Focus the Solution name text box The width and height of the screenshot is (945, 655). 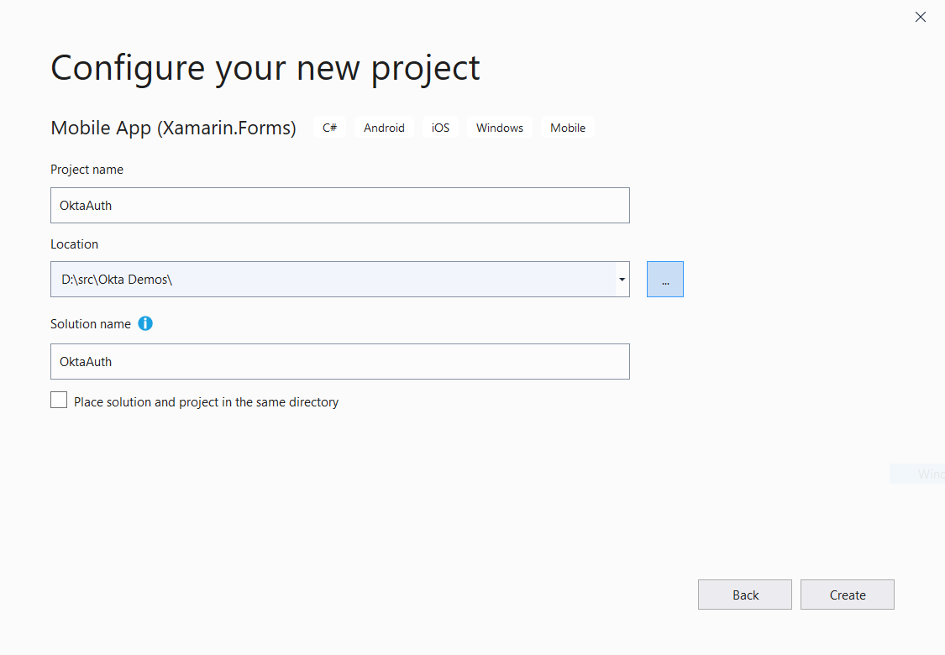(339, 361)
